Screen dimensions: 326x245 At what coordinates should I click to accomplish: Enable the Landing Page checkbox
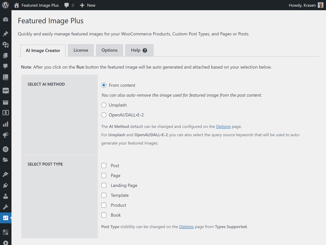pyautogui.click(x=104, y=185)
